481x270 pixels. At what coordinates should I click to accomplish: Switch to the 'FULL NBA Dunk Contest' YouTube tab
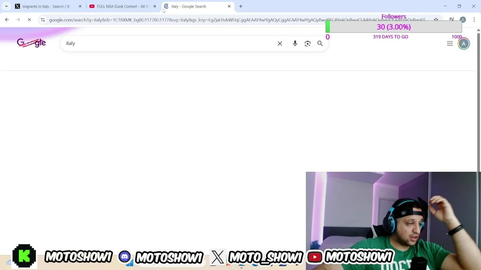[x=123, y=6]
